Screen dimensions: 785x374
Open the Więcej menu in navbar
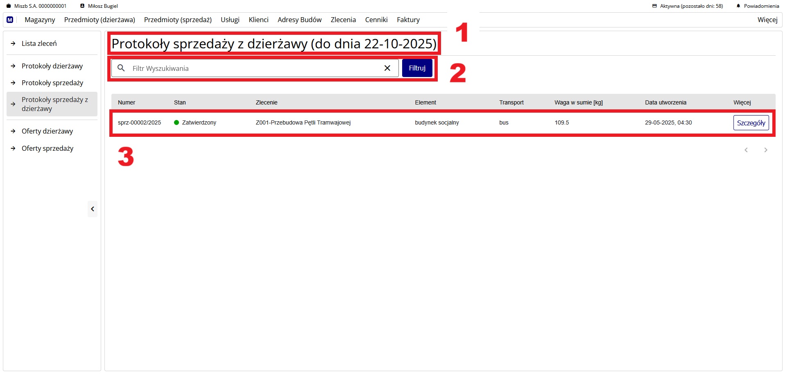767,20
